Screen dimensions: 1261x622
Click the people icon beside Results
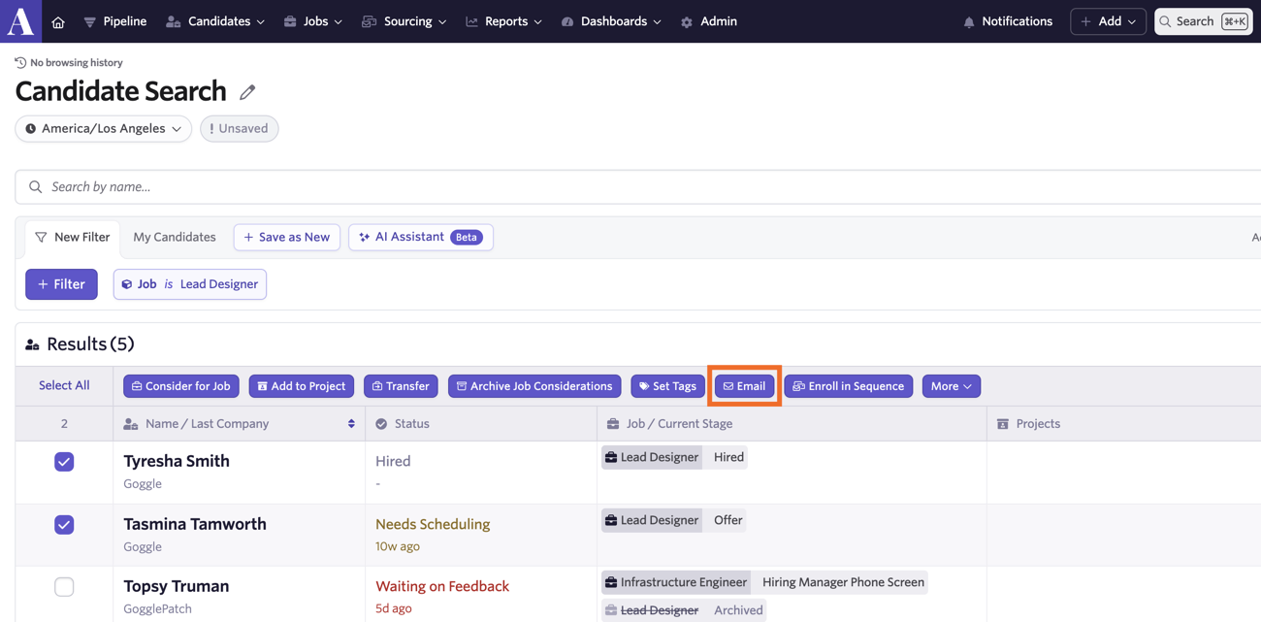click(x=32, y=344)
